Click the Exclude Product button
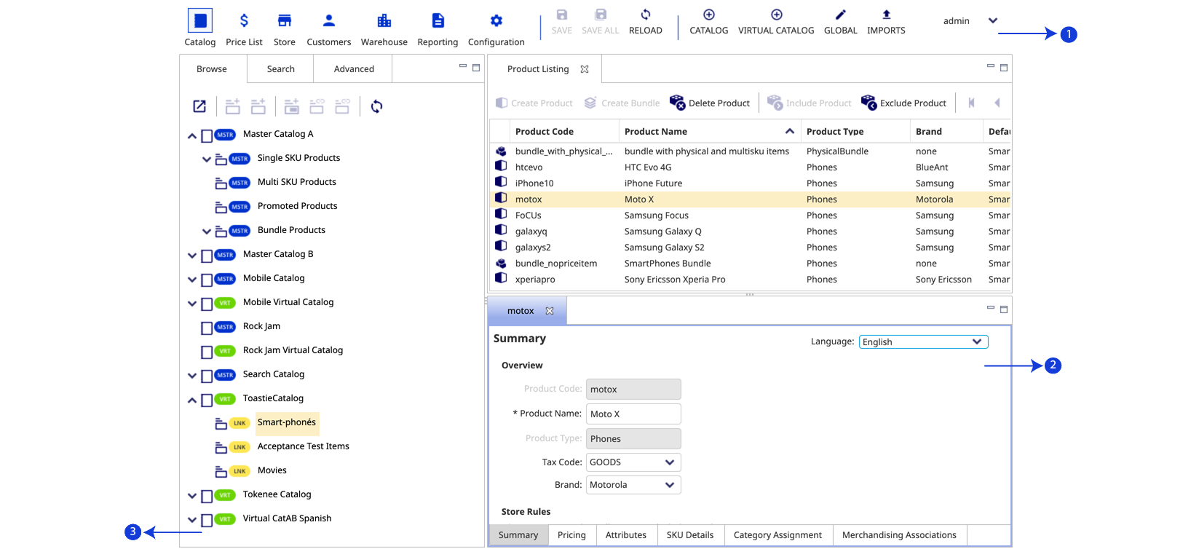The height and width of the screenshot is (549, 1191). point(903,103)
